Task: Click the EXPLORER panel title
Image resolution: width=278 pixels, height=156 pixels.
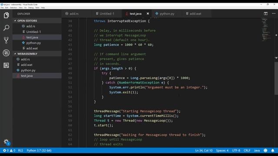Action: coord(24,14)
